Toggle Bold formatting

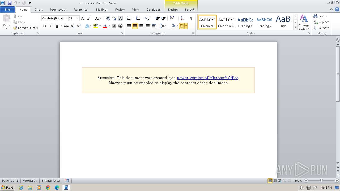tap(44, 26)
